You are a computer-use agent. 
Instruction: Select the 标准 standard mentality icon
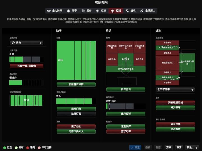click(x=98, y=11)
